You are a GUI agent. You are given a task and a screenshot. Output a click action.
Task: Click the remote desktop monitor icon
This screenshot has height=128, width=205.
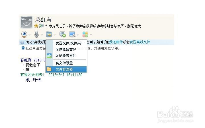pos(72,34)
